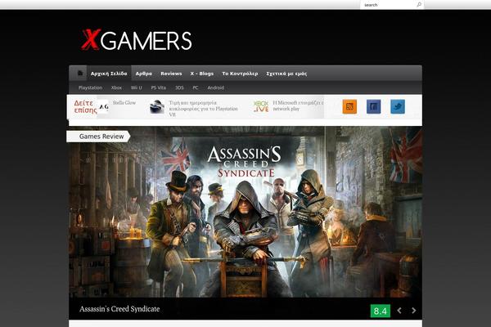Select the Wii U category link
The width and height of the screenshot is (491, 327).
coord(136,87)
